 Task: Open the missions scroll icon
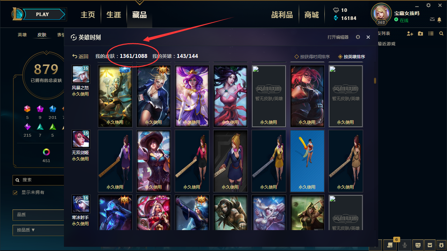(390, 245)
